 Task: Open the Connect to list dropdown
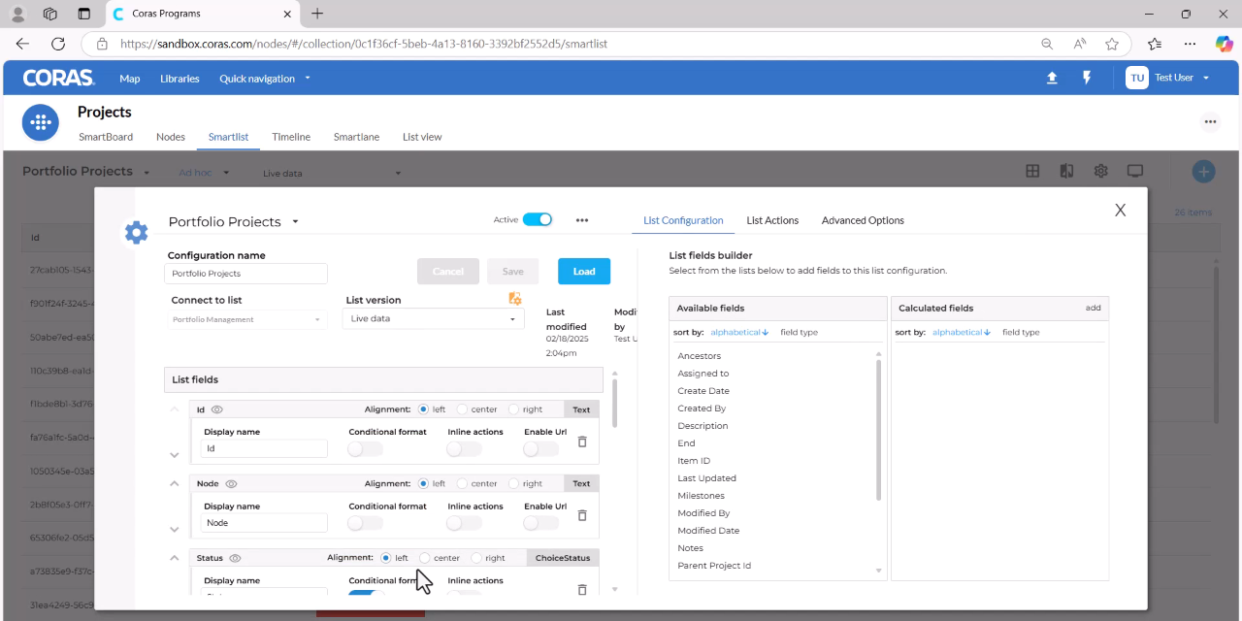(246, 319)
